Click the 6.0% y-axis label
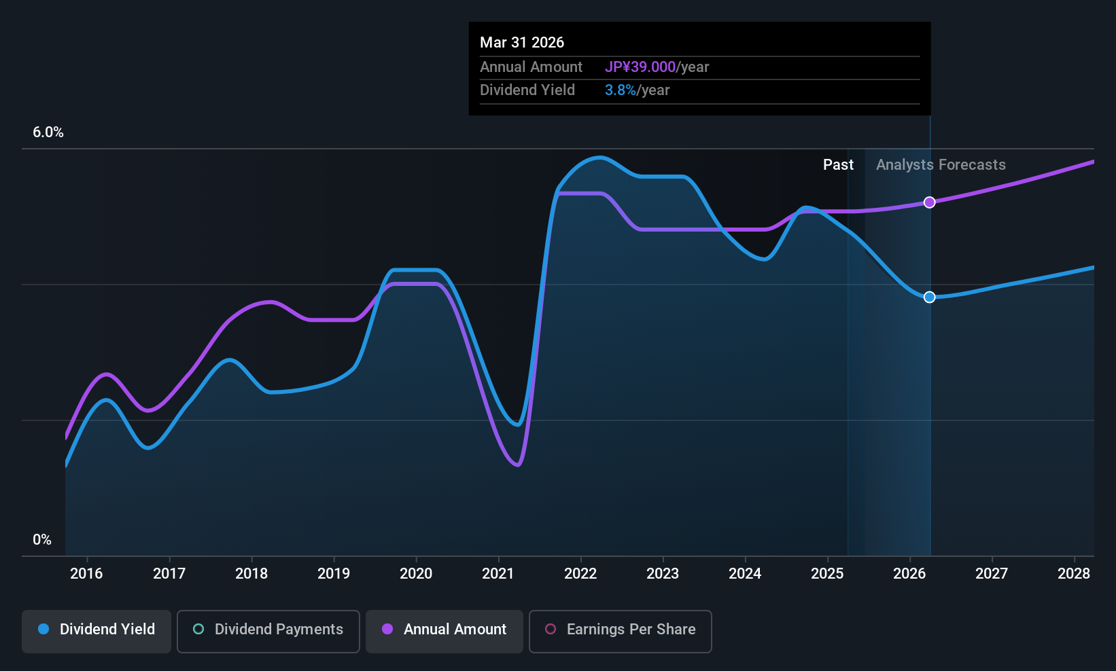This screenshot has width=1116, height=671. [48, 132]
